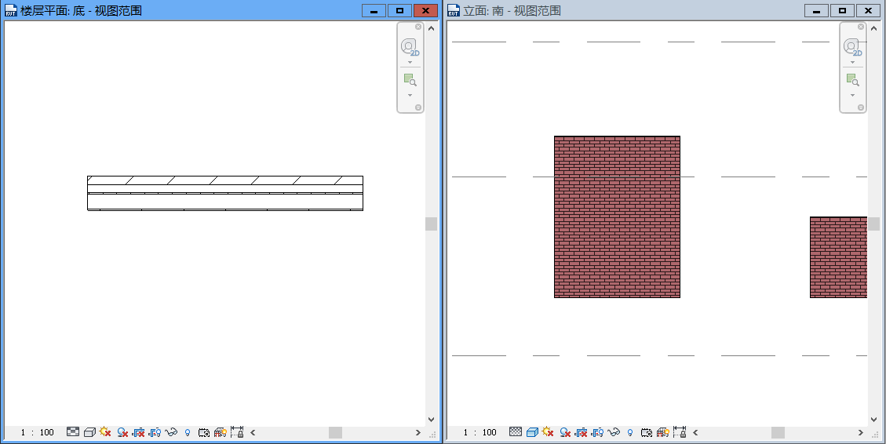Click Reveal Constraints icon in south elevation view
Viewport: 886px width, 444px height.
[x=680, y=432]
